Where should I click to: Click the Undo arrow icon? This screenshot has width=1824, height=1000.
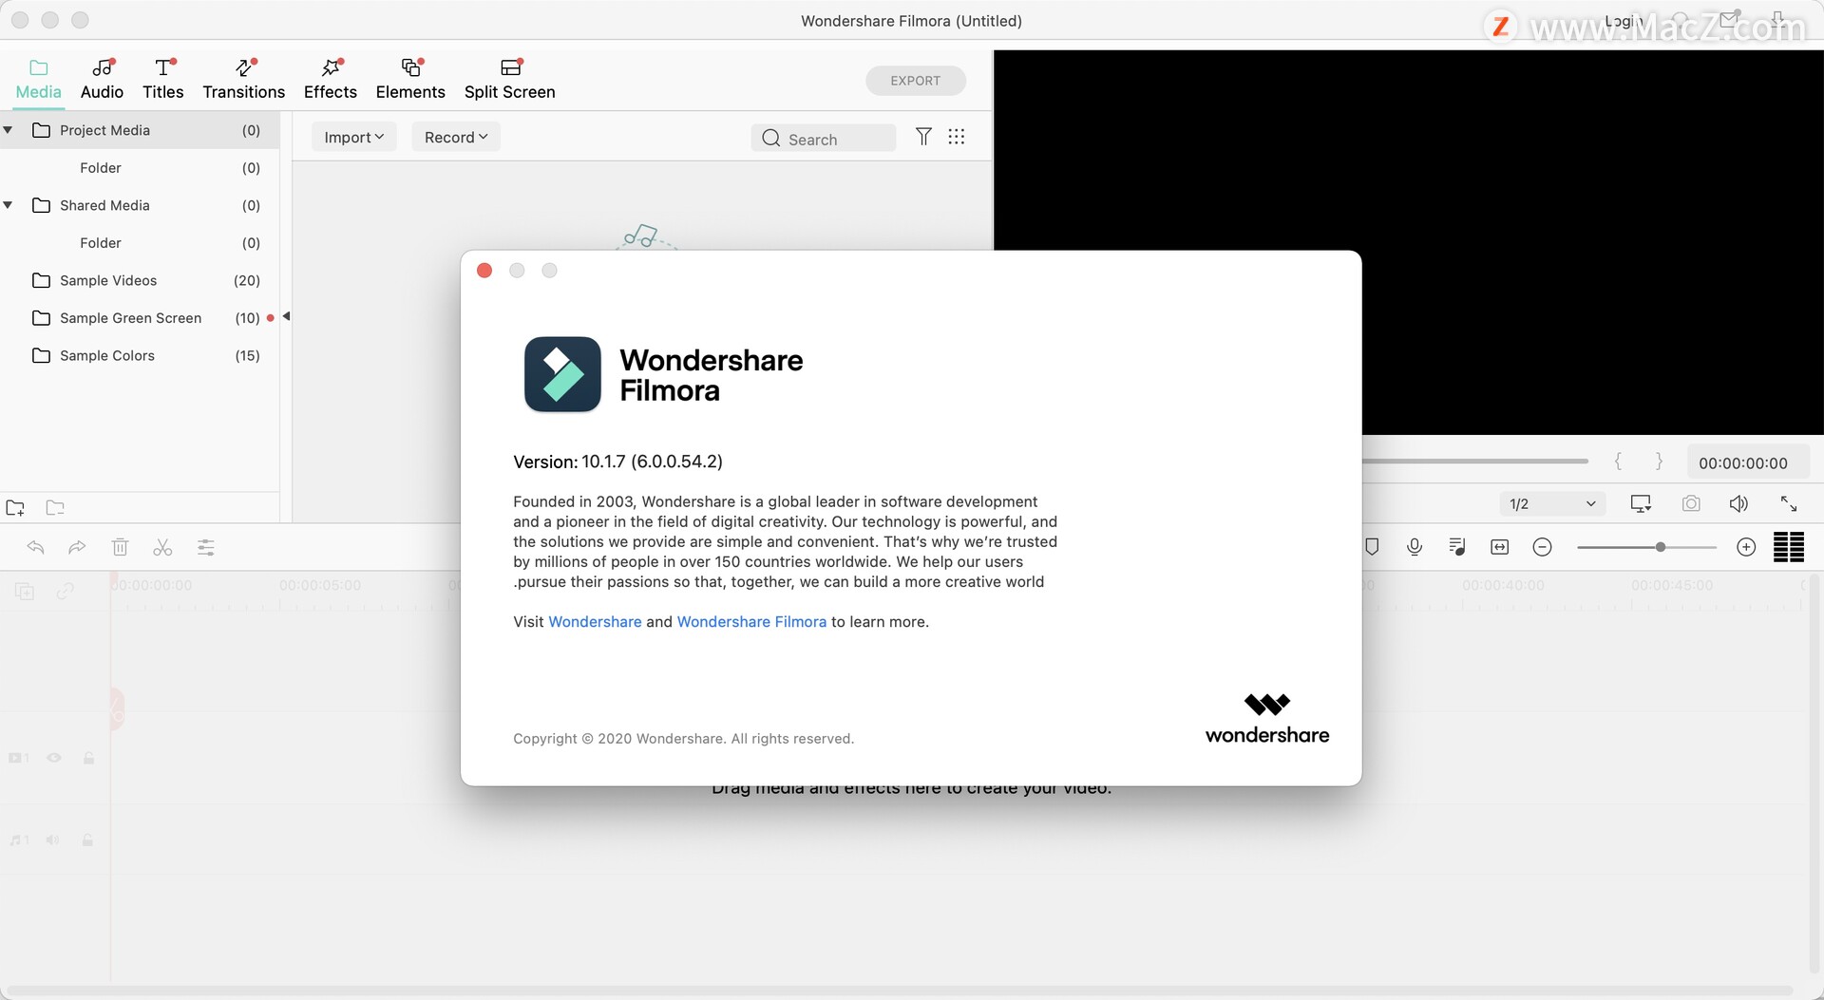(x=35, y=547)
